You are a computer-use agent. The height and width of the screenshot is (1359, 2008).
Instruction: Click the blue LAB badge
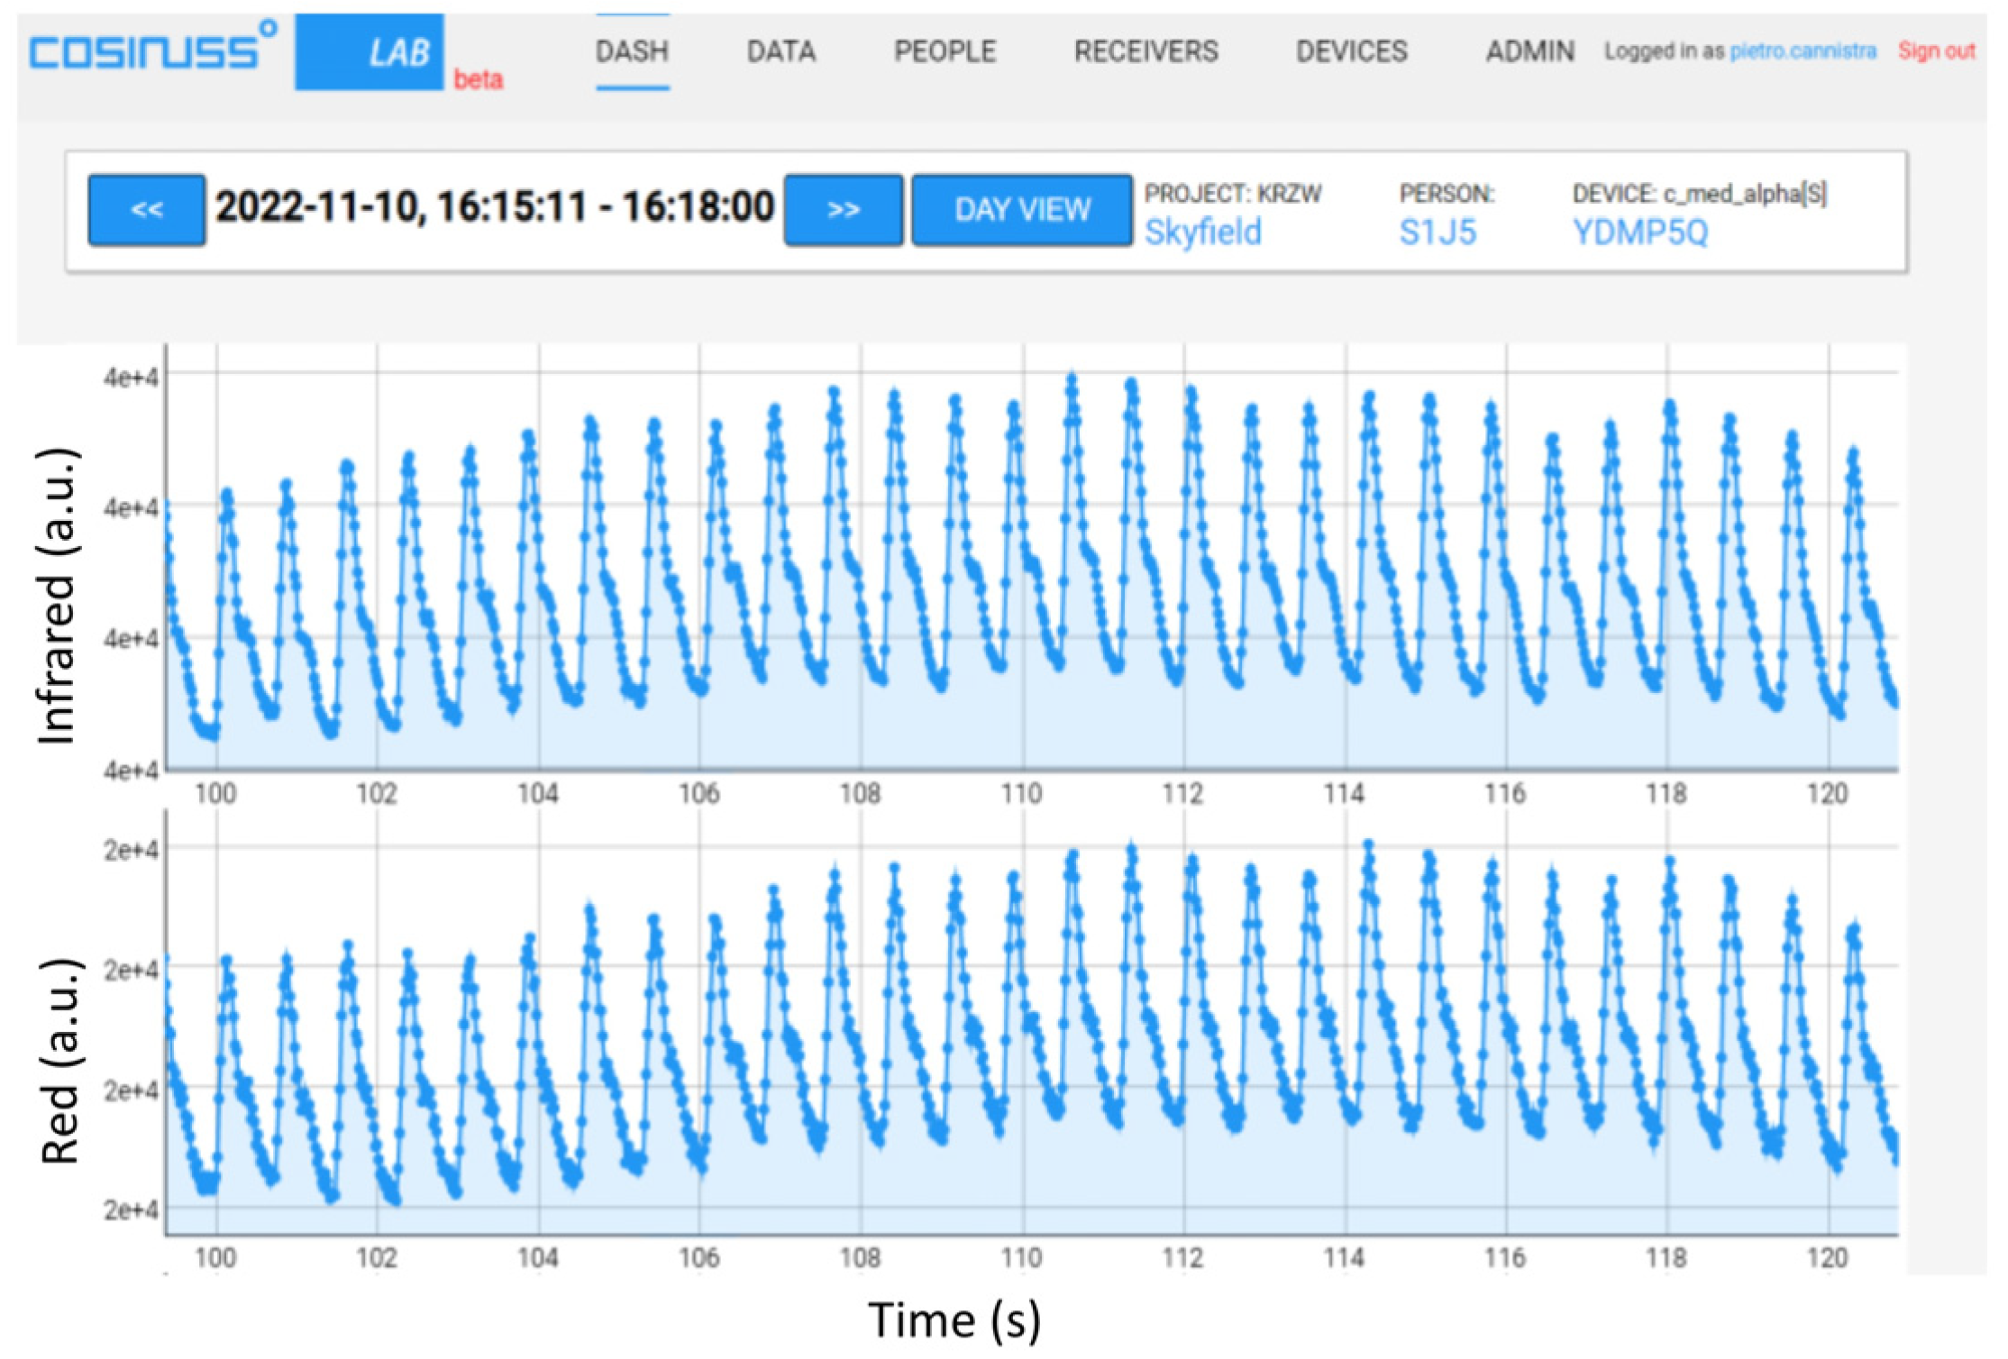click(x=370, y=52)
